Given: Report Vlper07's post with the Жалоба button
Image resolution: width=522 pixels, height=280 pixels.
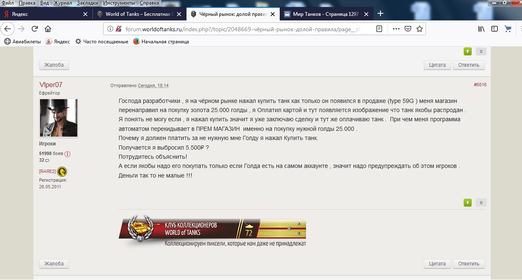Looking at the screenshot, I should point(54,264).
